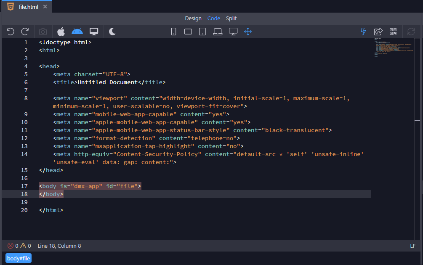Choose the mobile phone portrait viewport
Image resolution: width=423 pixels, height=265 pixels.
(174, 32)
